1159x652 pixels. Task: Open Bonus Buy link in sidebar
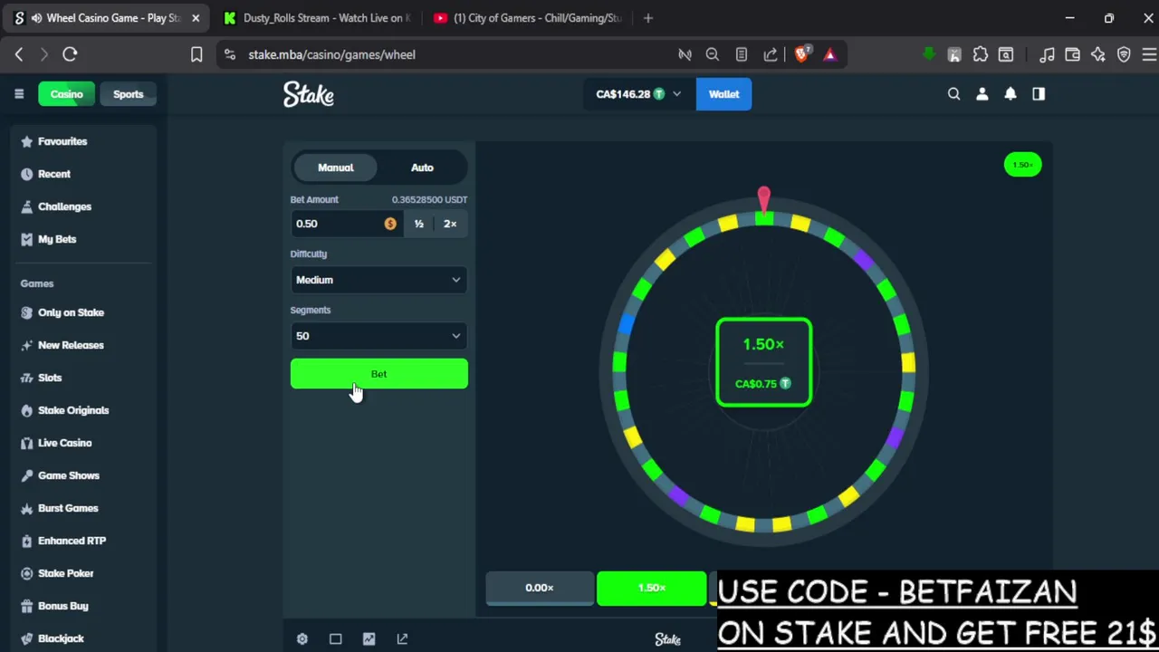(x=62, y=606)
